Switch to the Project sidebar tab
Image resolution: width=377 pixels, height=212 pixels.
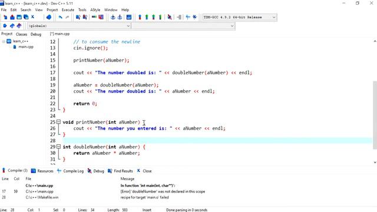pyautogui.click(x=6, y=34)
